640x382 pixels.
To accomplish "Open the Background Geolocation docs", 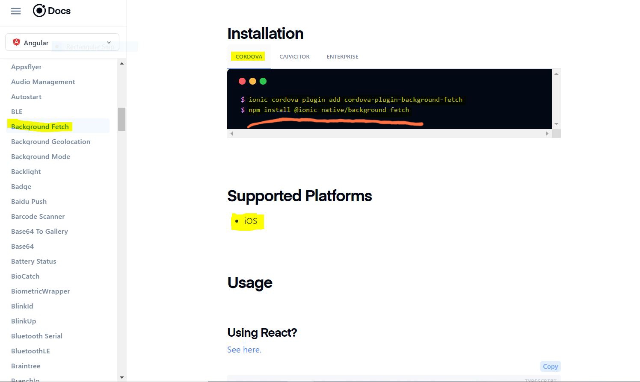I will coord(50,141).
